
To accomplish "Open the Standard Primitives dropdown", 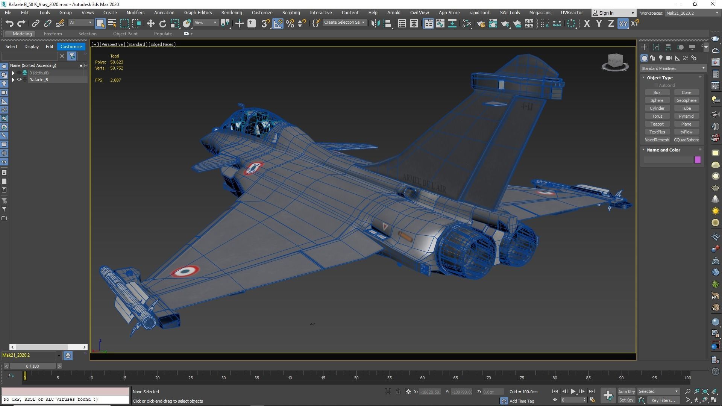I will pyautogui.click(x=673, y=68).
